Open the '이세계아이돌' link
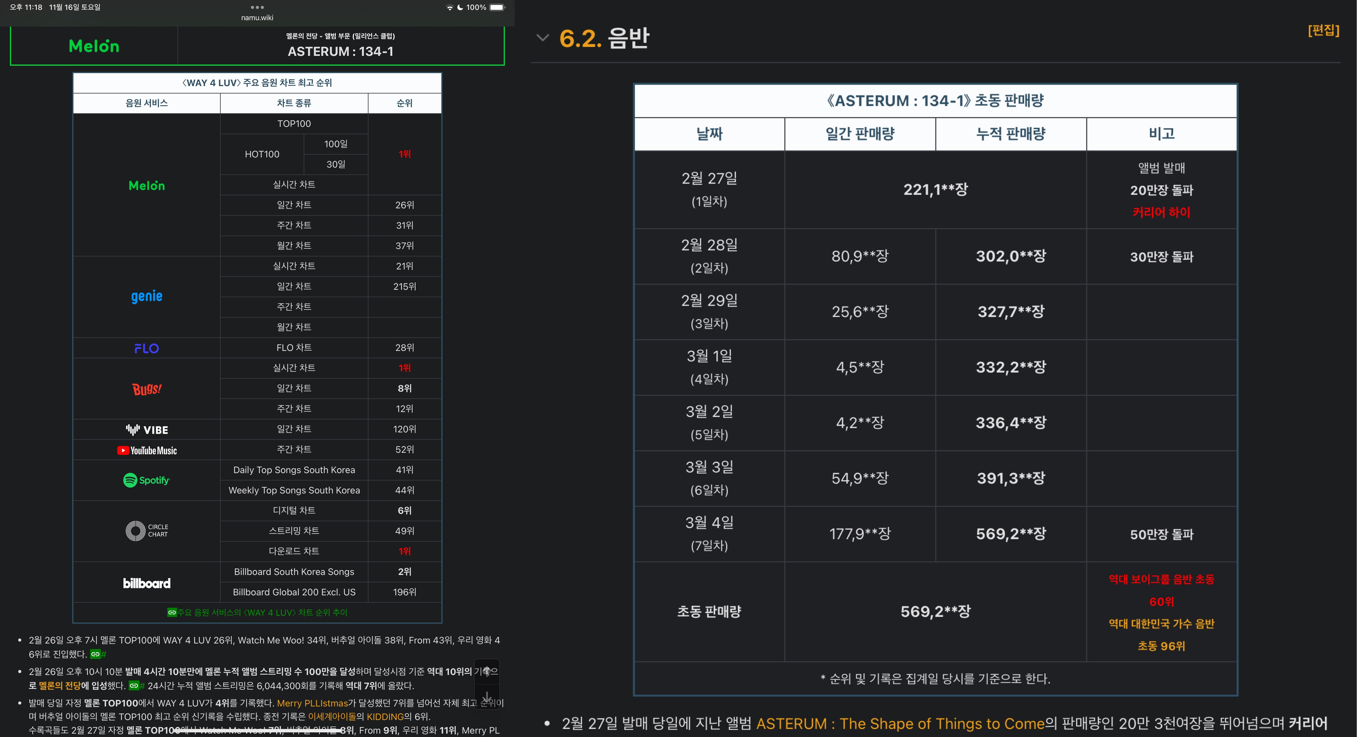The image size is (1357, 737). (x=332, y=716)
